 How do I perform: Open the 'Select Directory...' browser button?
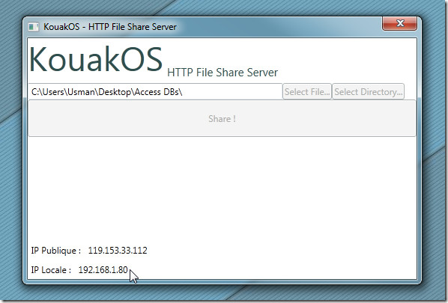[369, 91]
